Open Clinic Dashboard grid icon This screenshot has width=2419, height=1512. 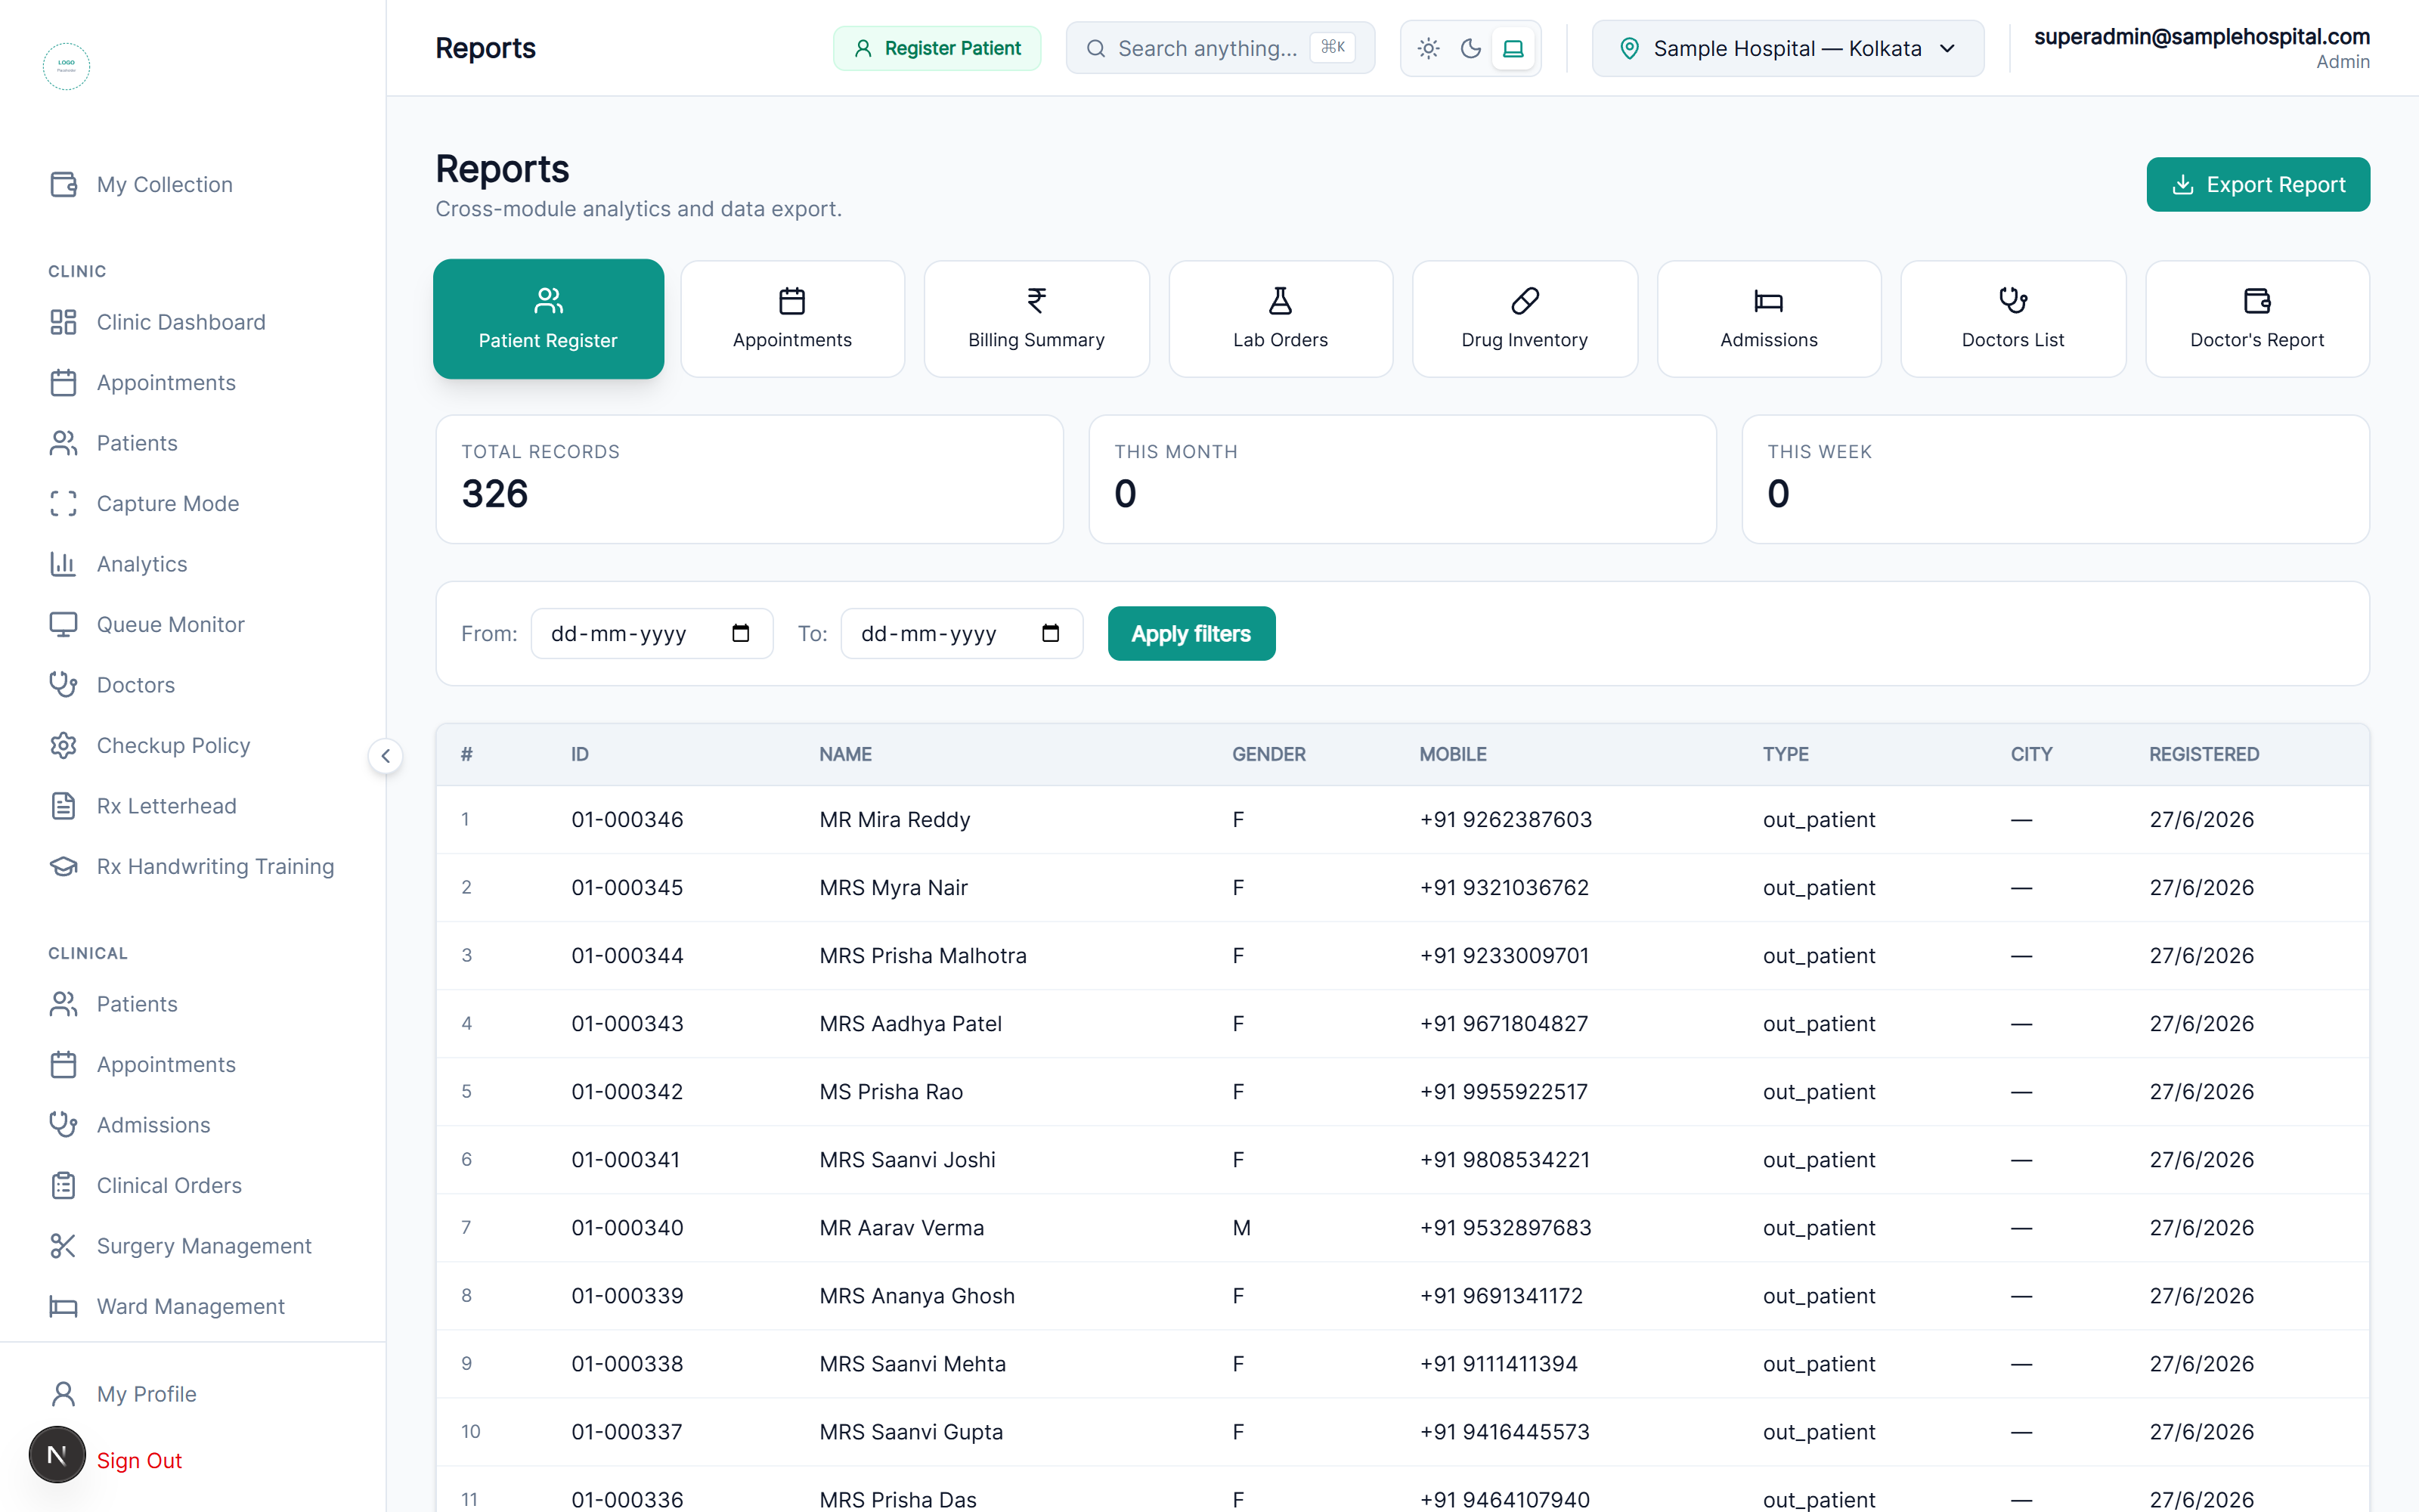63,322
